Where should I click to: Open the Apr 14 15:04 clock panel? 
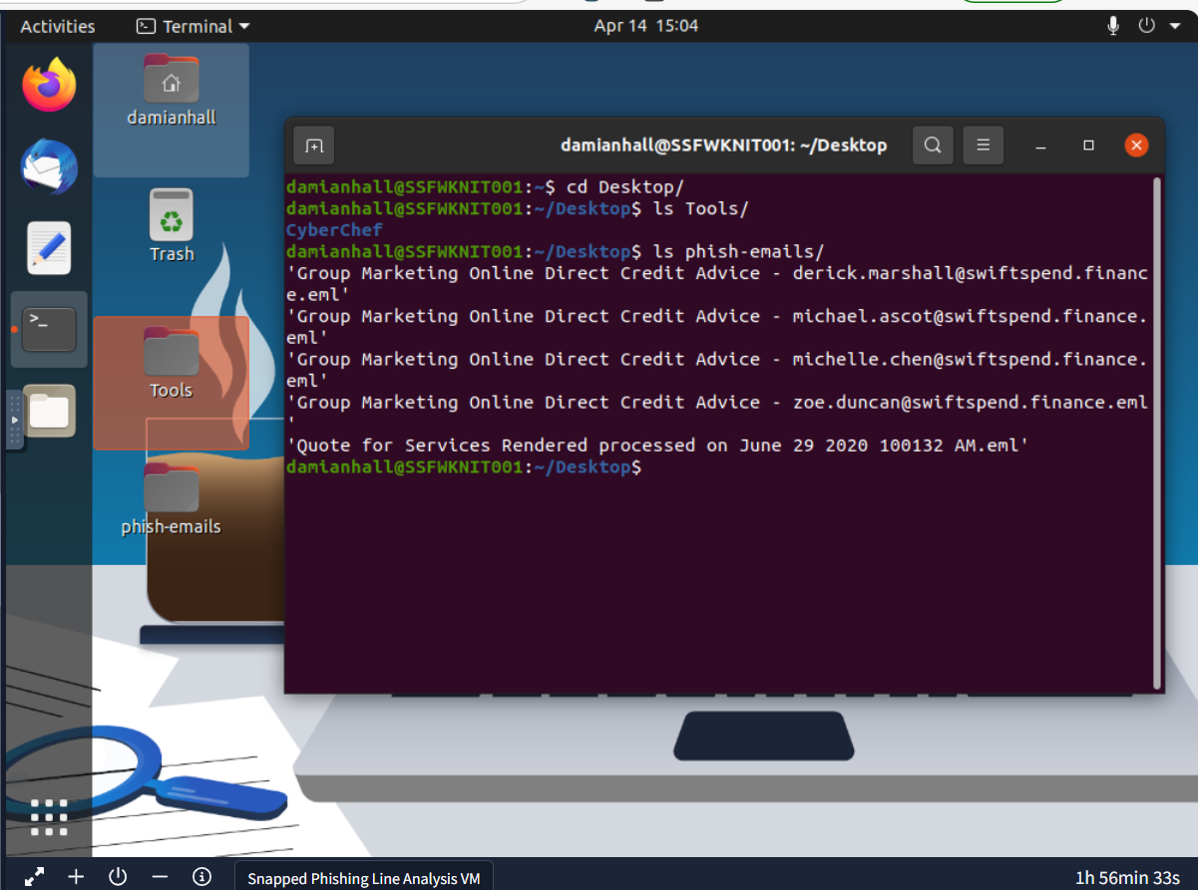pyautogui.click(x=646, y=26)
